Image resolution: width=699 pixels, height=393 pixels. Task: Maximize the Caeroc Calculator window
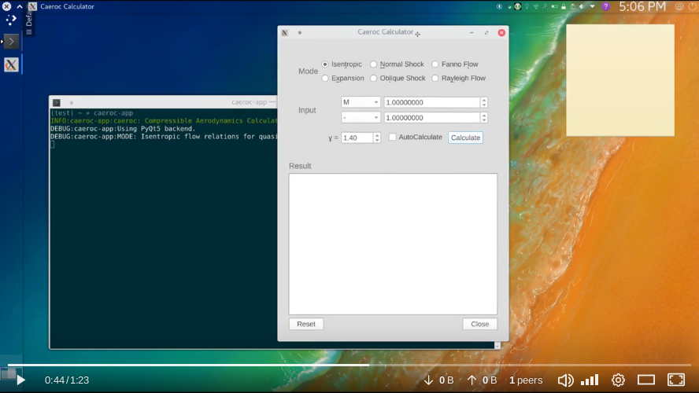tap(486, 32)
